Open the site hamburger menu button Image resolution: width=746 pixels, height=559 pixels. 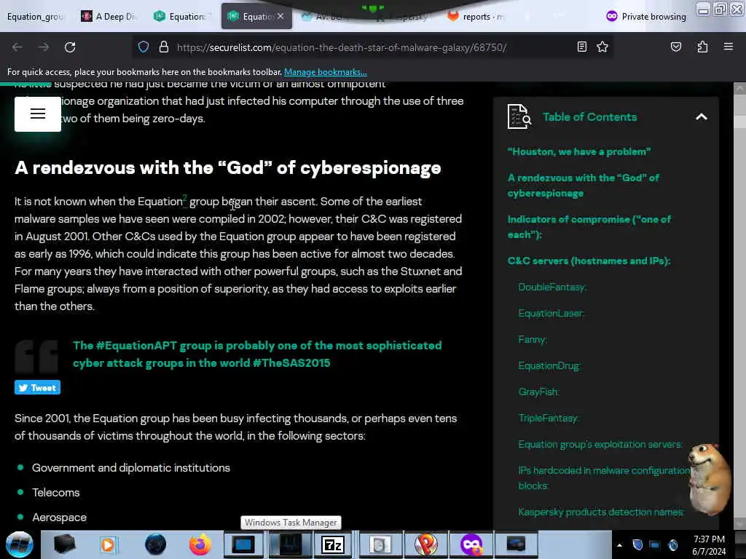[38, 114]
